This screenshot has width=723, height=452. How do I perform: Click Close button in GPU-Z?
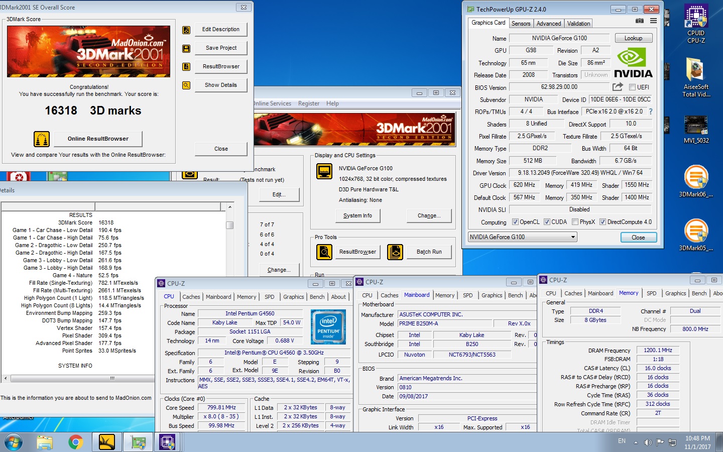638,238
